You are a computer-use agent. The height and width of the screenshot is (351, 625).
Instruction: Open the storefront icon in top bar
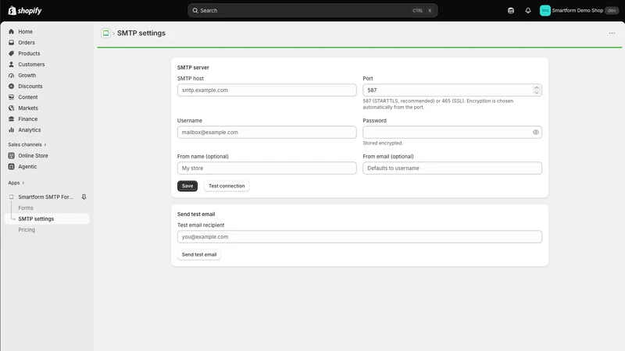click(511, 11)
